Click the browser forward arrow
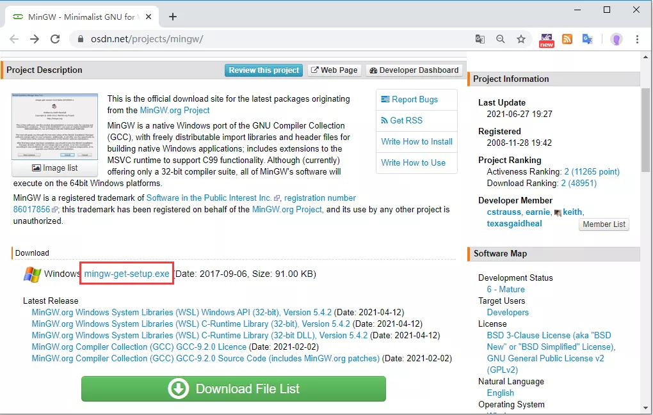The width and height of the screenshot is (653, 415). [35, 39]
